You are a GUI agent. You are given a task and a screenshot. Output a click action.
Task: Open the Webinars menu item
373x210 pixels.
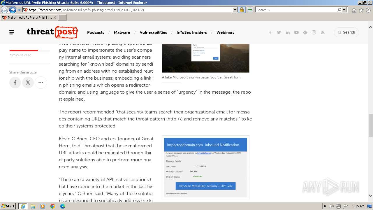[225, 32]
